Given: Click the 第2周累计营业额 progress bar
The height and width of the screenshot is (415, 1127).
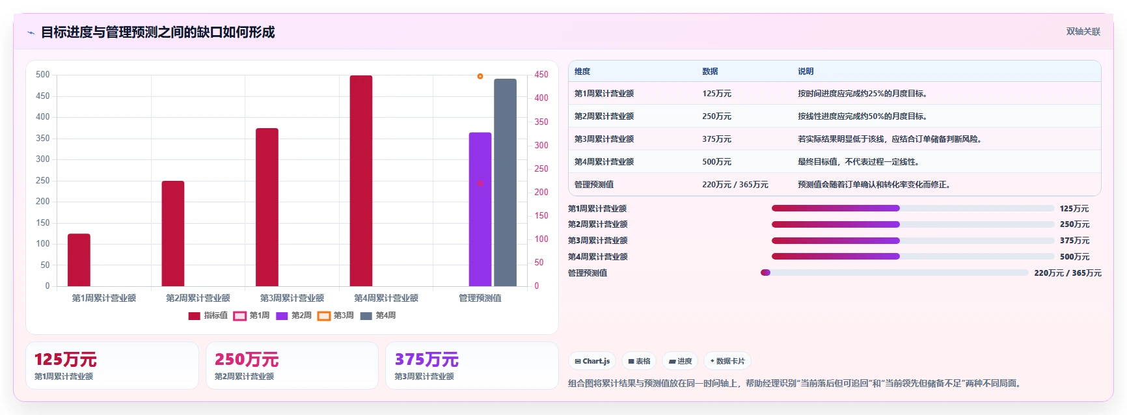Looking at the screenshot, I should click(x=913, y=224).
